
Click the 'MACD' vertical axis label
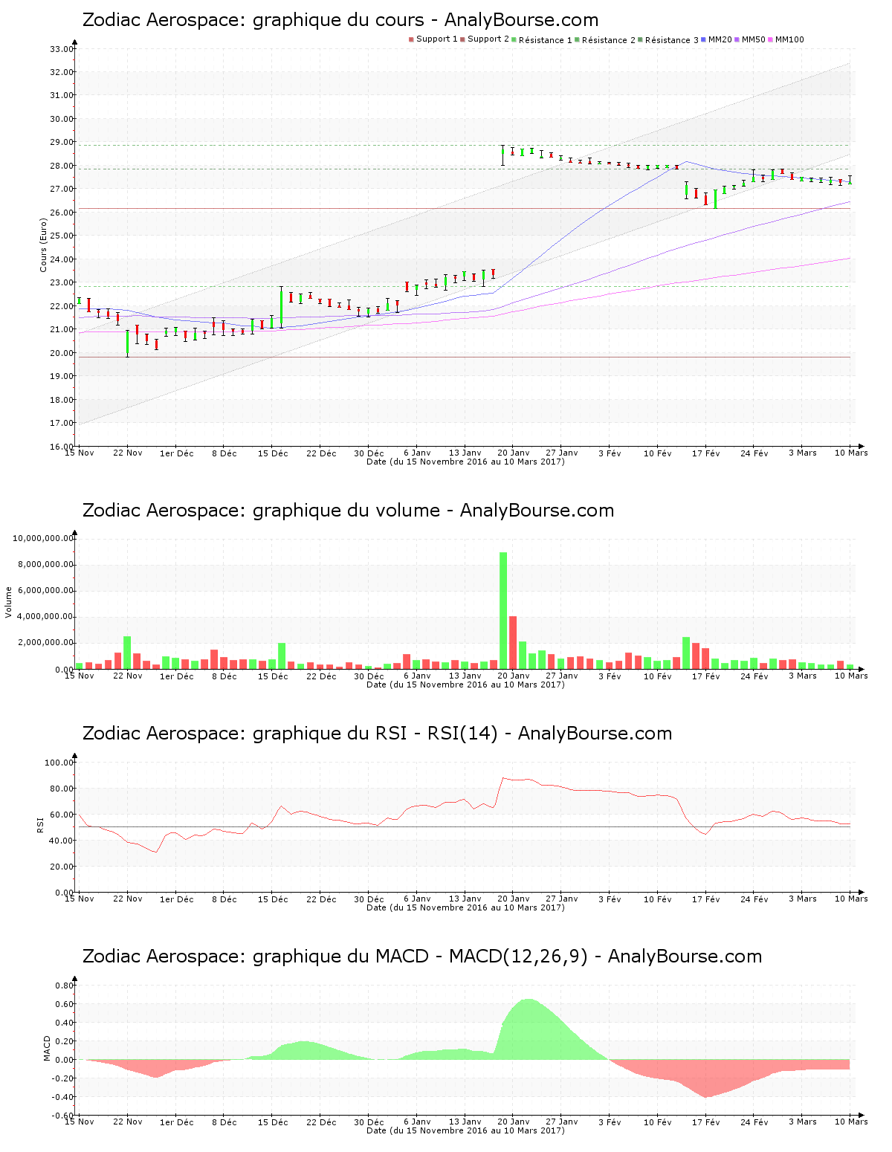click(x=47, y=1048)
